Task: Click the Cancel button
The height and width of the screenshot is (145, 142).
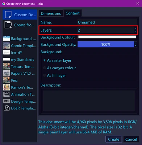Action: tap(131, 139)
